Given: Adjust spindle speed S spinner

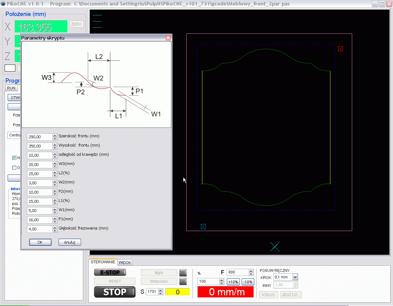Looking at the screenshot, I should (161, 292).
